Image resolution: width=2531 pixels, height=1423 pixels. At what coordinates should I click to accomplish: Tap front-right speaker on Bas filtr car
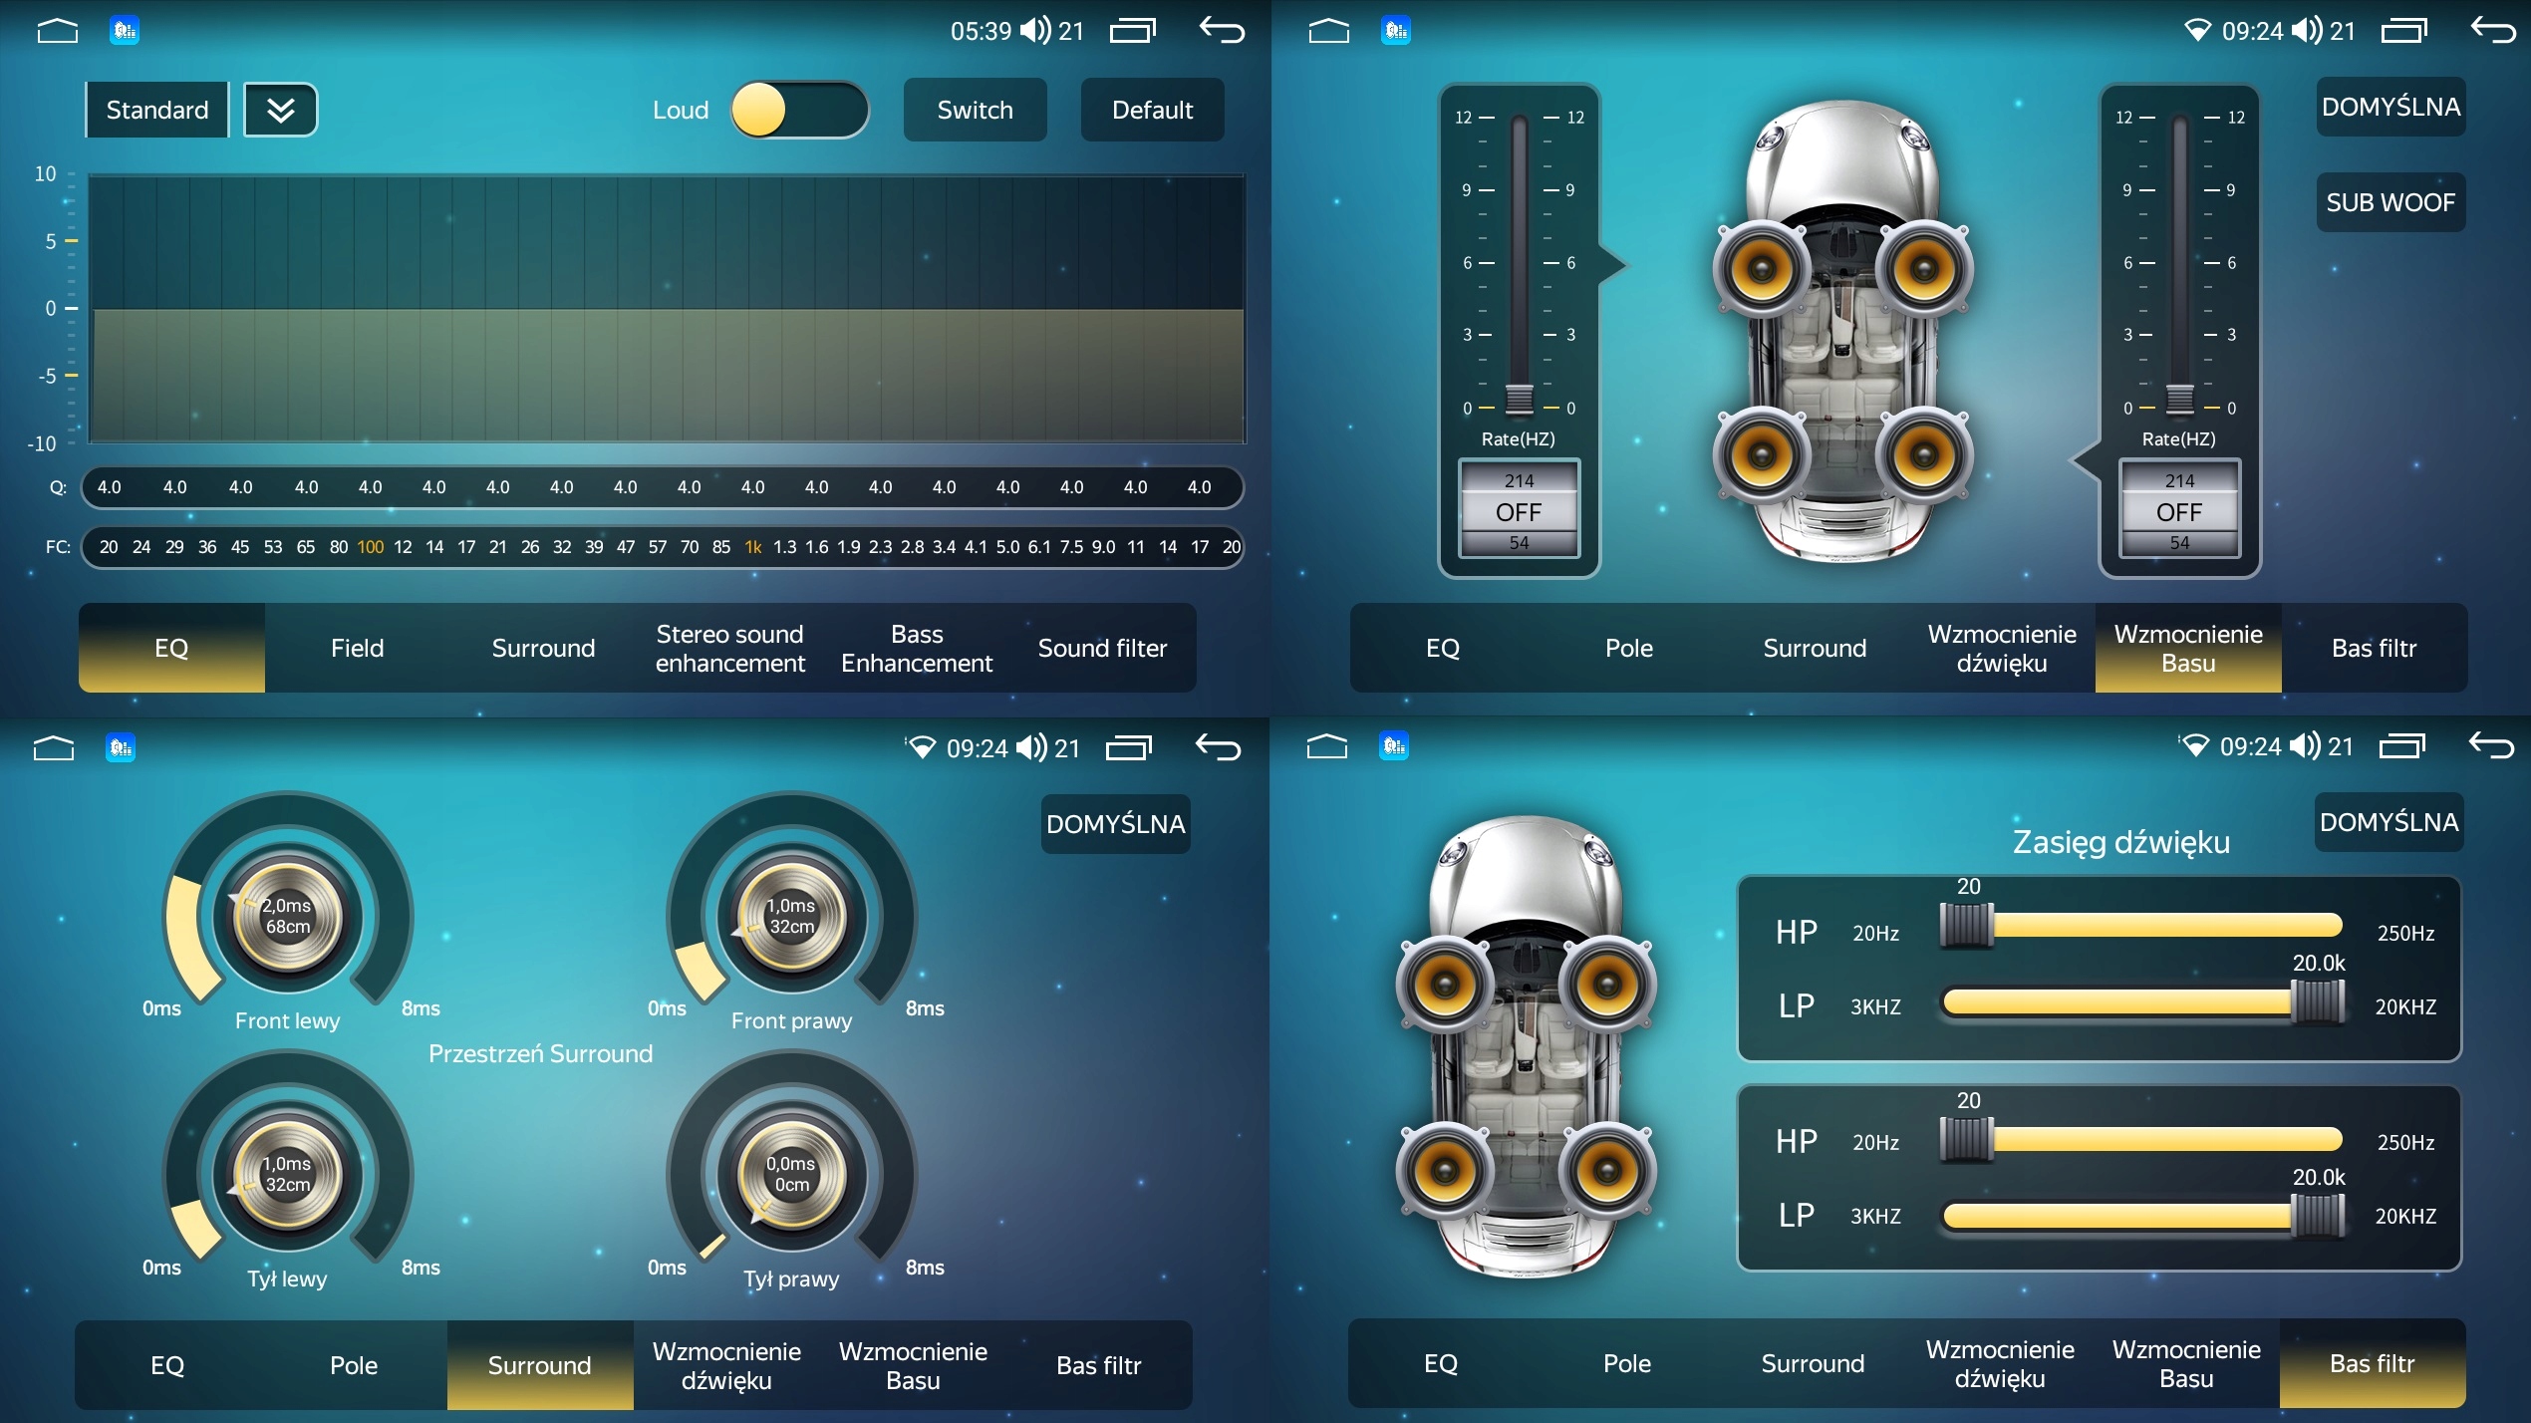pos(1606,986)
